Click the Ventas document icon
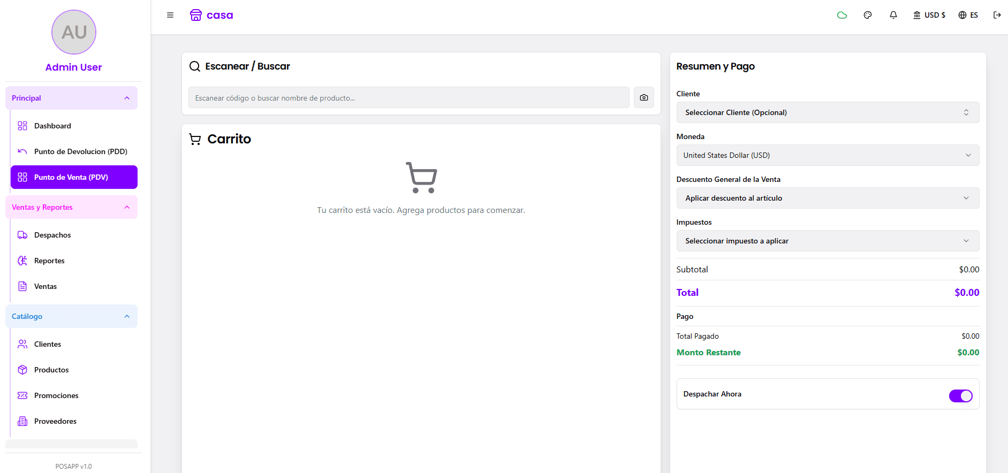Image resolution: width=1008 pixels, height=473 pixels. point(22,286)
